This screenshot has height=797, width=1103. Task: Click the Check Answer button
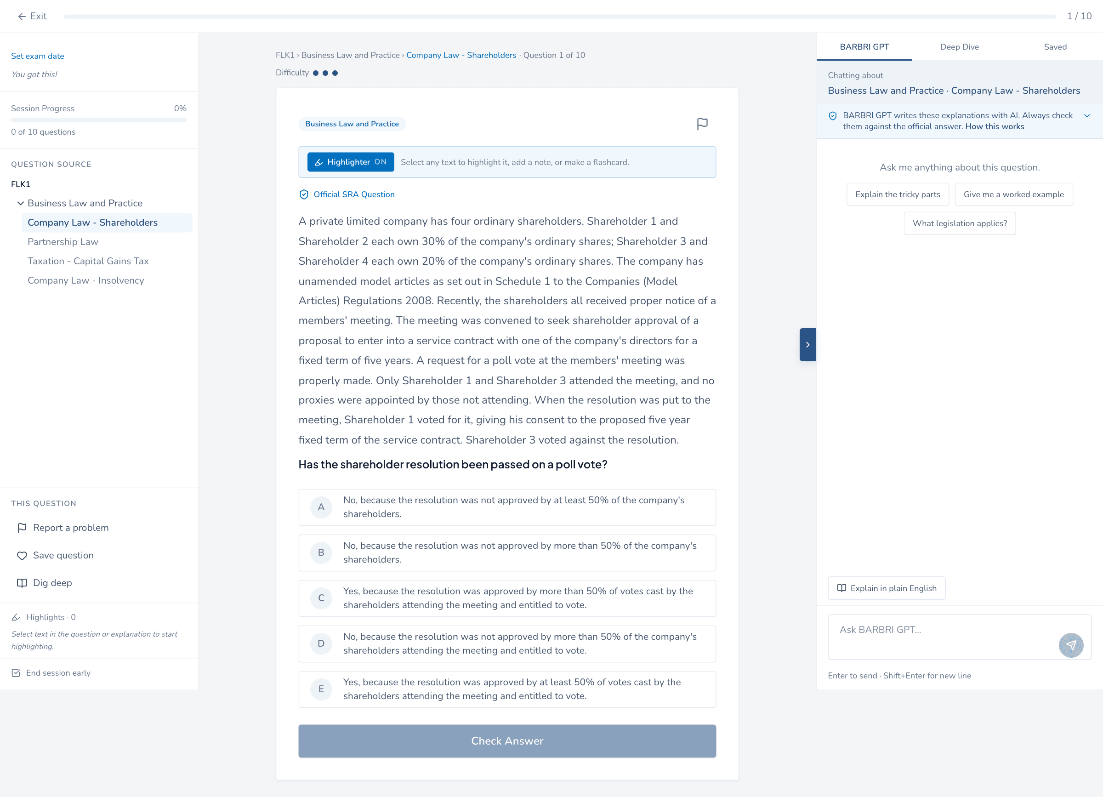click(x=507, y=741)
